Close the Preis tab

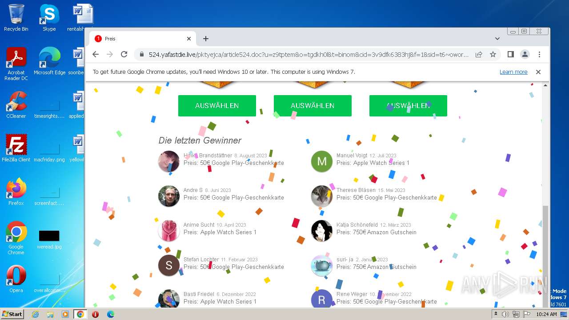coord(189,39)
